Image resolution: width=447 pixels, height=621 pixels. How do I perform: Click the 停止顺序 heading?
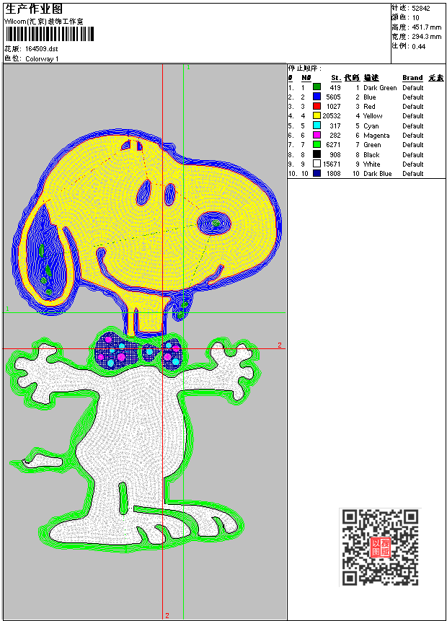click(x=304, y=68)
